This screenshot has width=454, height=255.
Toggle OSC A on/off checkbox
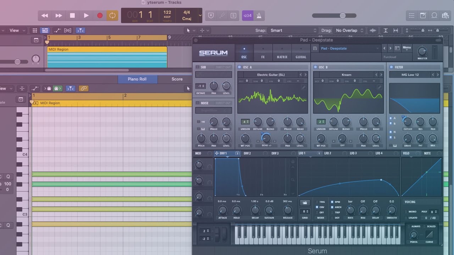239,67
